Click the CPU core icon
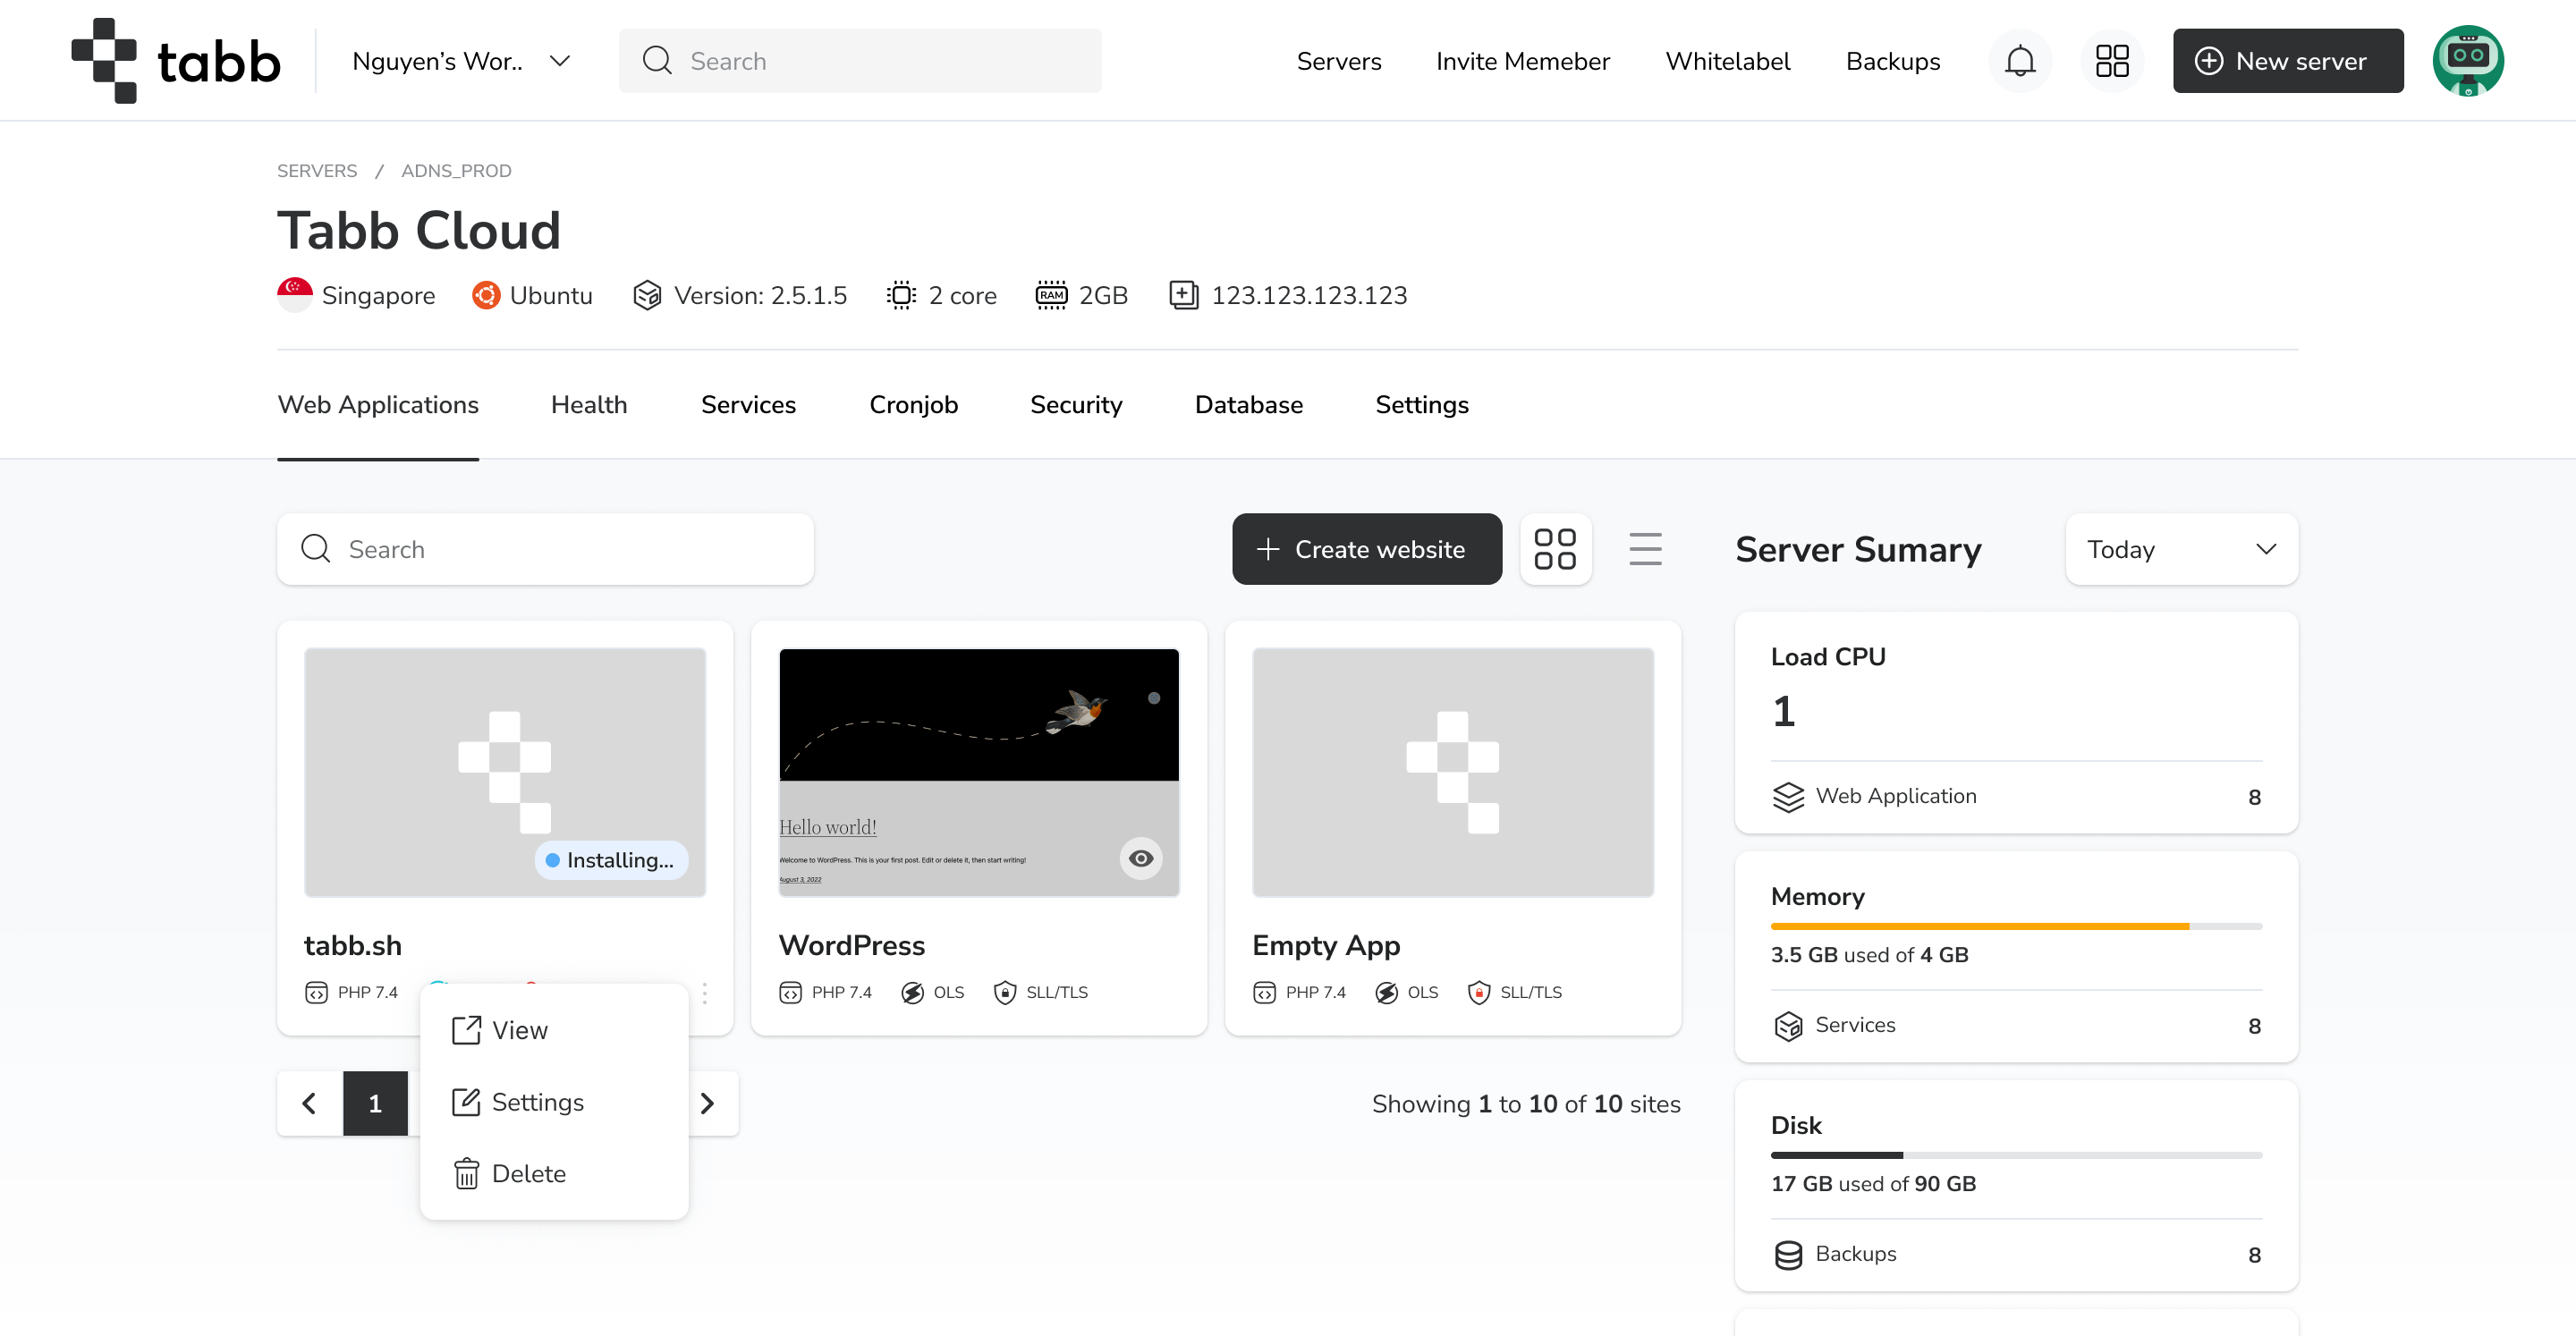 [901, 295]
